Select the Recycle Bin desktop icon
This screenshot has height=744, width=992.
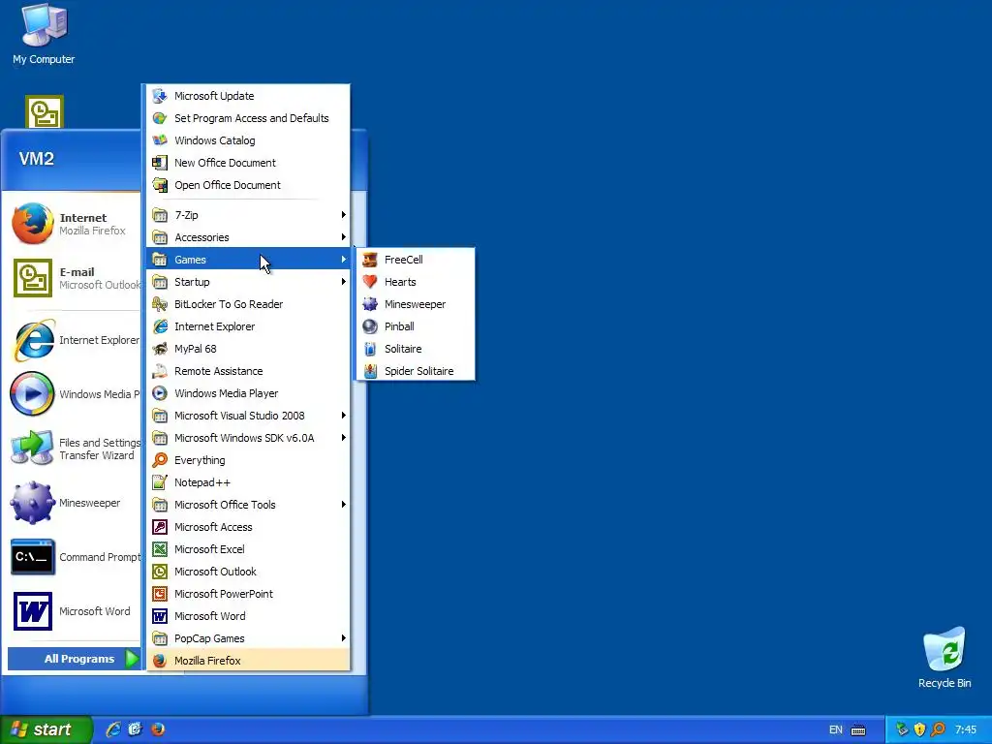point(945,650)
